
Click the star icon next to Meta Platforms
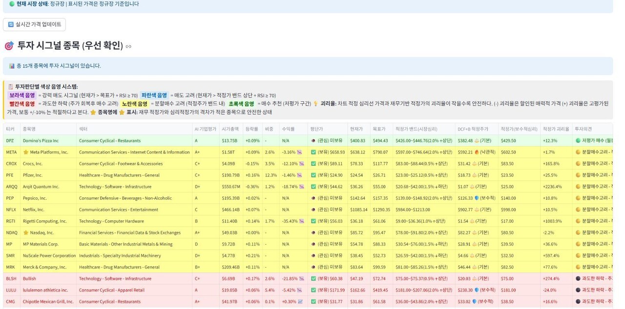[x=26, y=152]
